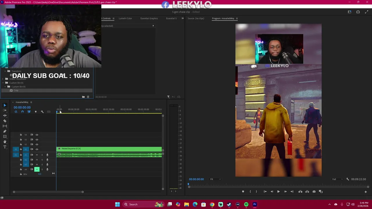Go to In point button
This screenshot has width=372, height=209.
pyautogui.click(x=265, y=192)
